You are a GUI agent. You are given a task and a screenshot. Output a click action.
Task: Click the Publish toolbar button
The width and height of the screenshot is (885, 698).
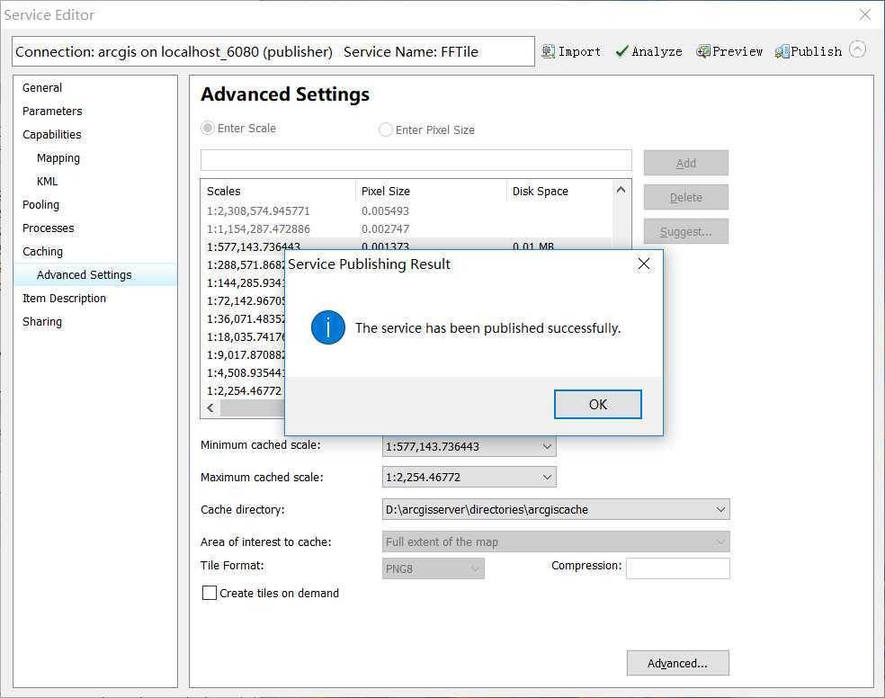809,51
